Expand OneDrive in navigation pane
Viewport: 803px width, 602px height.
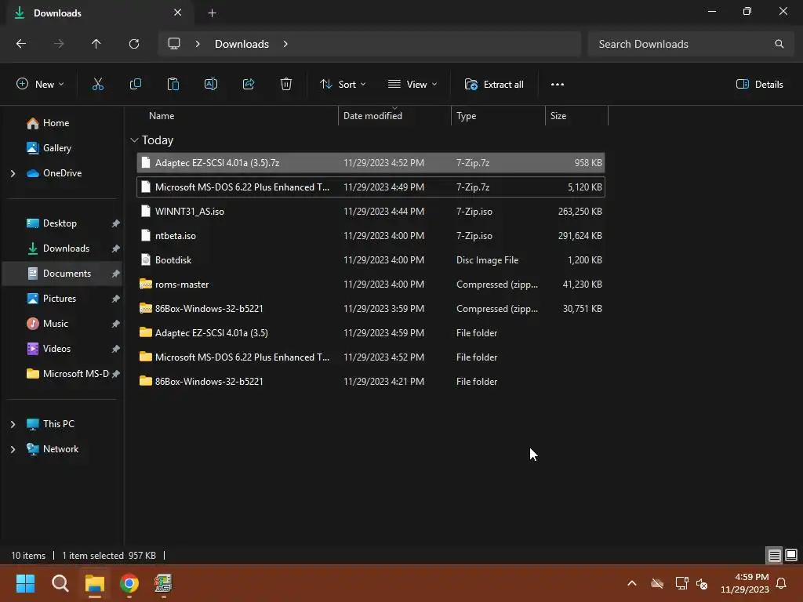click(13, 173)
